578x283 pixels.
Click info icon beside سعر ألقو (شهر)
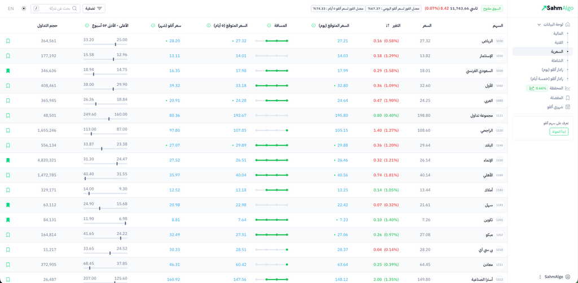click(x=153, y=25)
